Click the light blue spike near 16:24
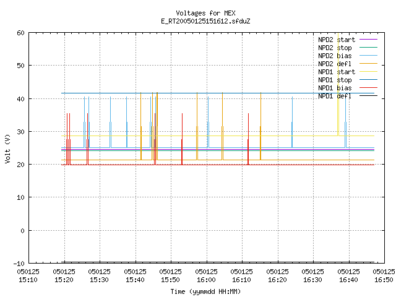 click(x=292, y=122)
